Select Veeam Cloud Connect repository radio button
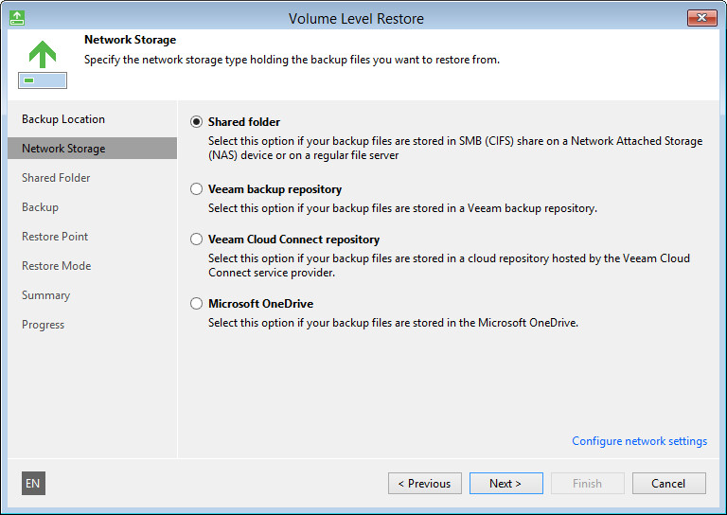Screen dimensions: 727x515 click(x=197, y=240)
